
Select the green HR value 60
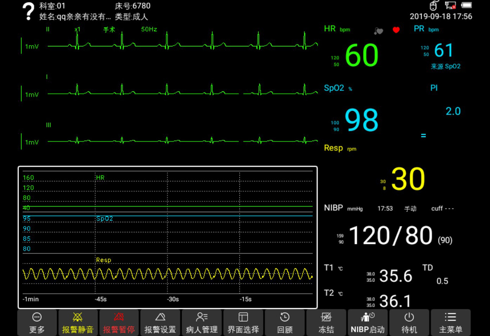pos(362,56)
